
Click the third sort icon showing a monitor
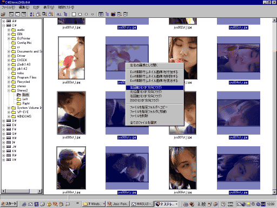pos(44,14)
